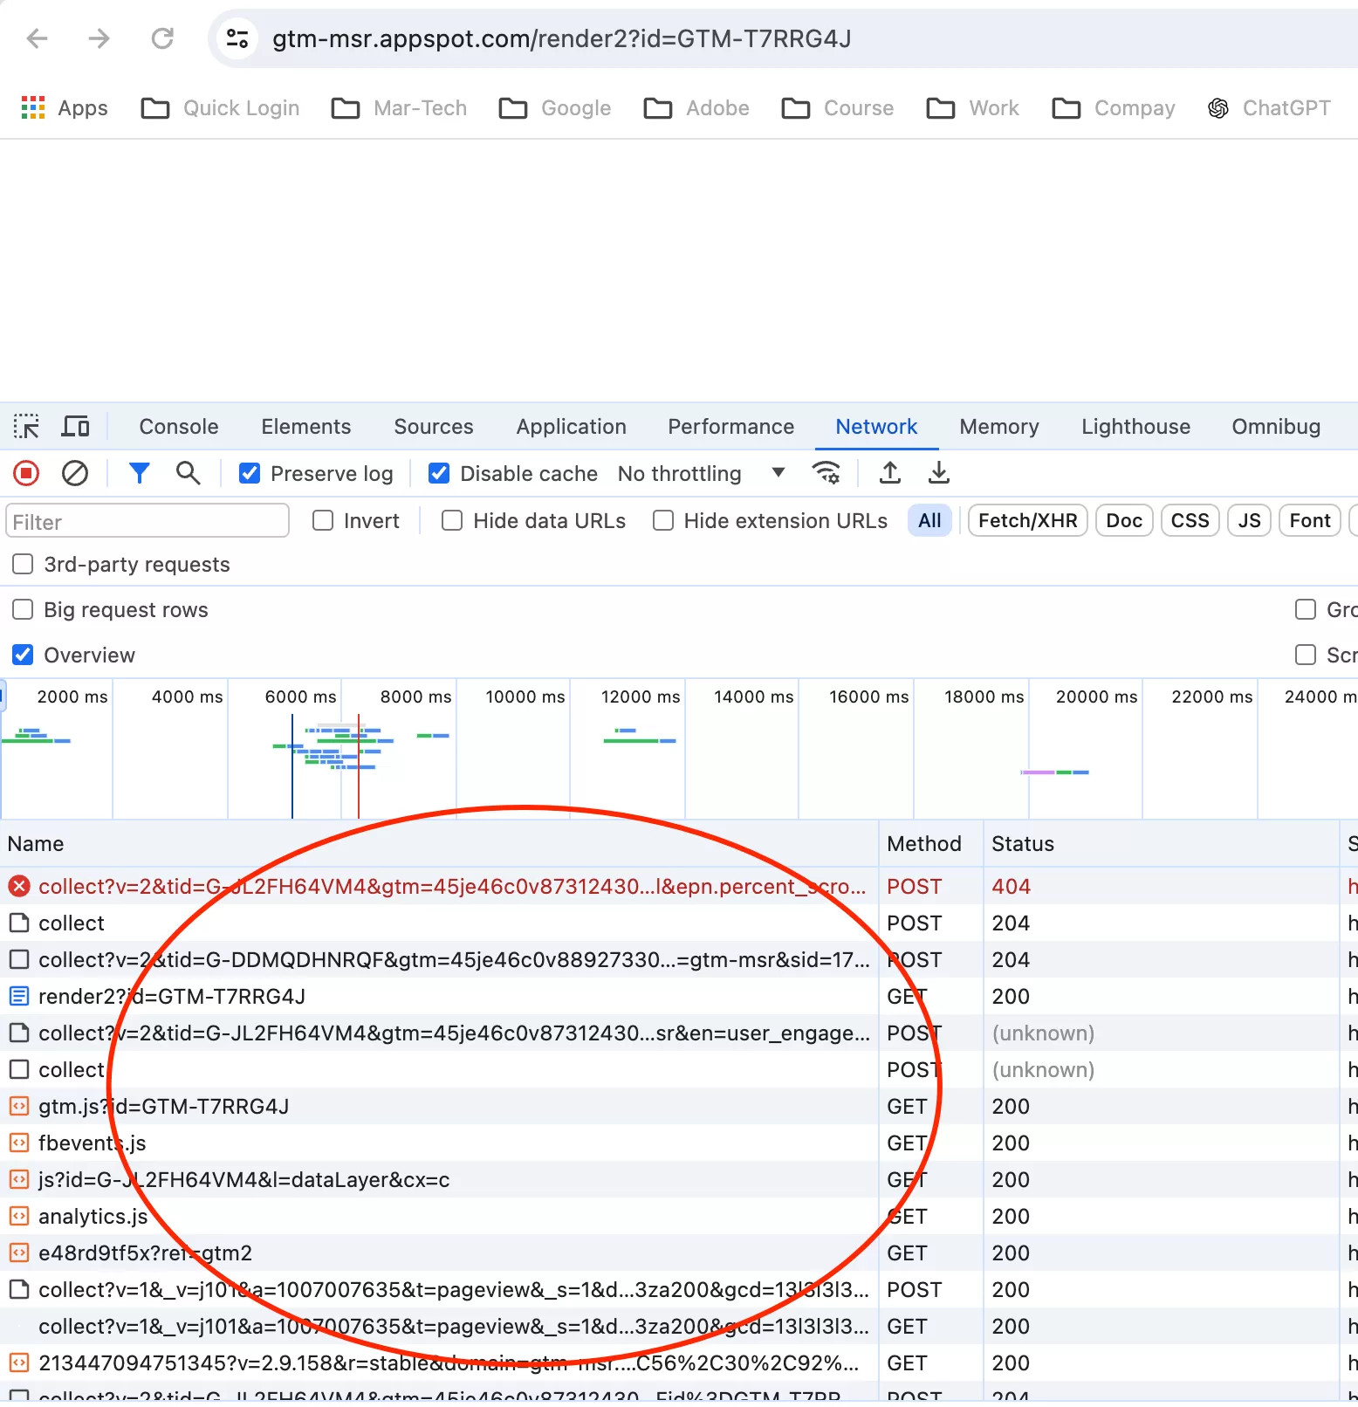Activate the inspect element picker icon

[x=26, y=427]
